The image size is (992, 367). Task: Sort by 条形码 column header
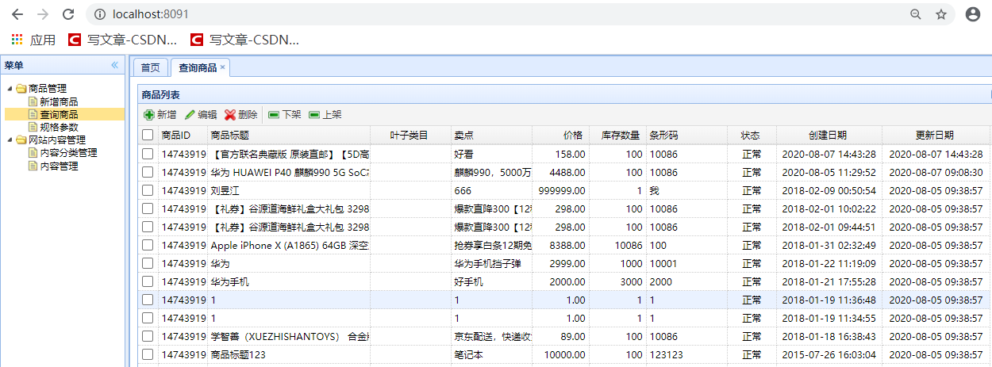[686, 136]
